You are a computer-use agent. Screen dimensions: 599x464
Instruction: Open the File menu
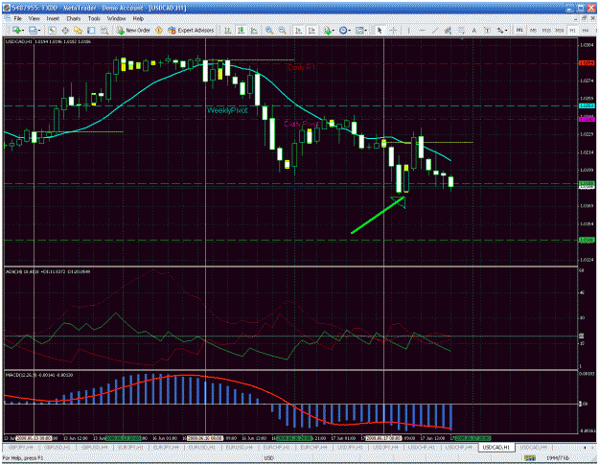tap(17, 18)
